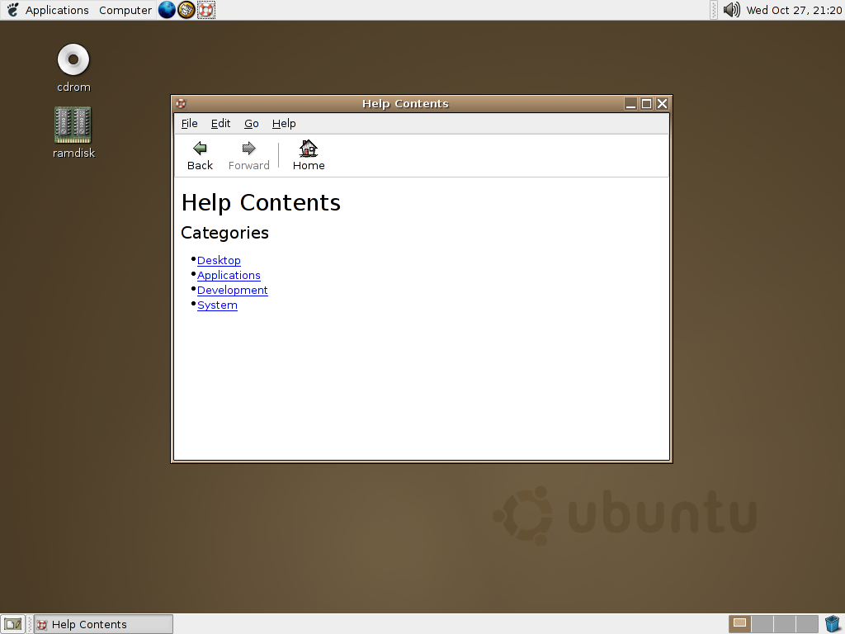
Task: Open the Applications menu in top panel
Action: pos(57,10)
